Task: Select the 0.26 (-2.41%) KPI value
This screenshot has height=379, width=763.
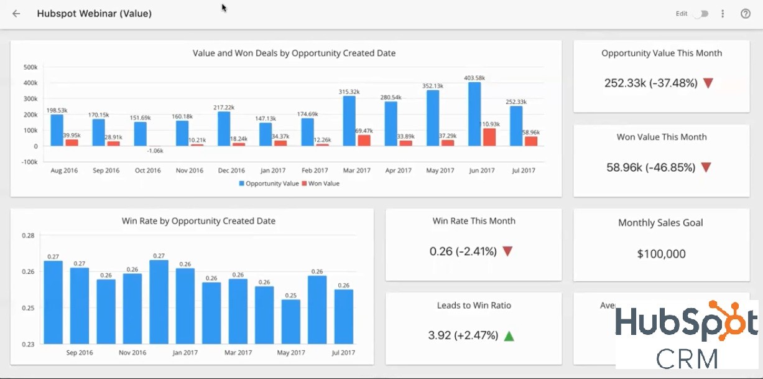Action: coord(463,251)
